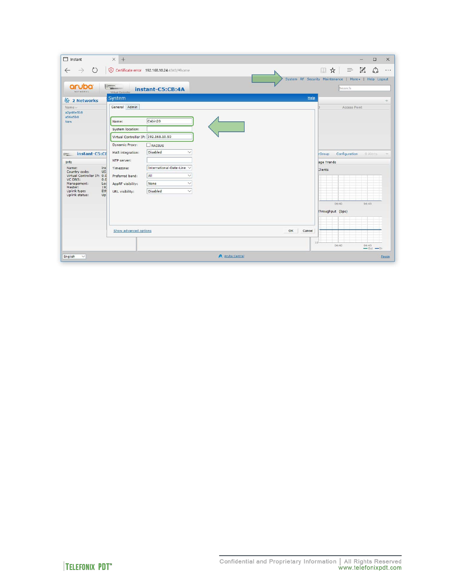Click the System location field
This screenshot has height=588, width=455.
(169, 129)
